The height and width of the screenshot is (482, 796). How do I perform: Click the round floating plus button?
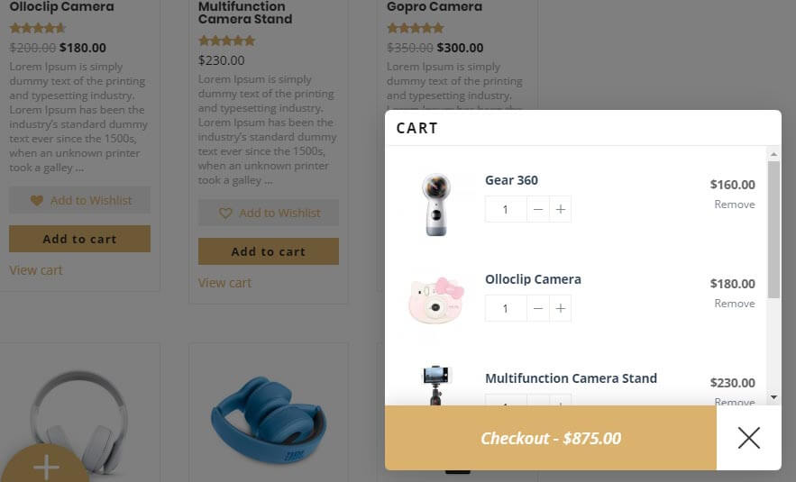click(x=45, y=467)
